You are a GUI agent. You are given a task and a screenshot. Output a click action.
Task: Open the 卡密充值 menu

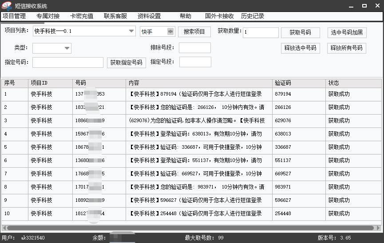point(82,16)
